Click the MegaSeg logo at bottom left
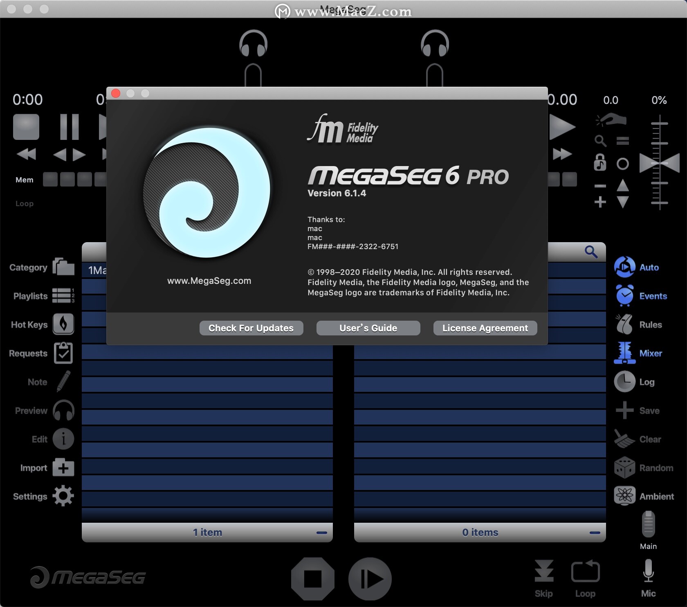The height and width of the screenshot is (607, 687). [88, 577]
